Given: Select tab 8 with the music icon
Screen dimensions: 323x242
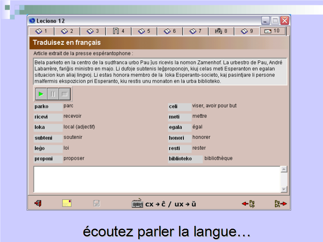Looking at the screenshot, I should point(221,31).
